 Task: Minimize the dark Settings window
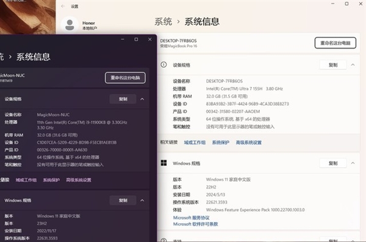click(x=123, y=40)
